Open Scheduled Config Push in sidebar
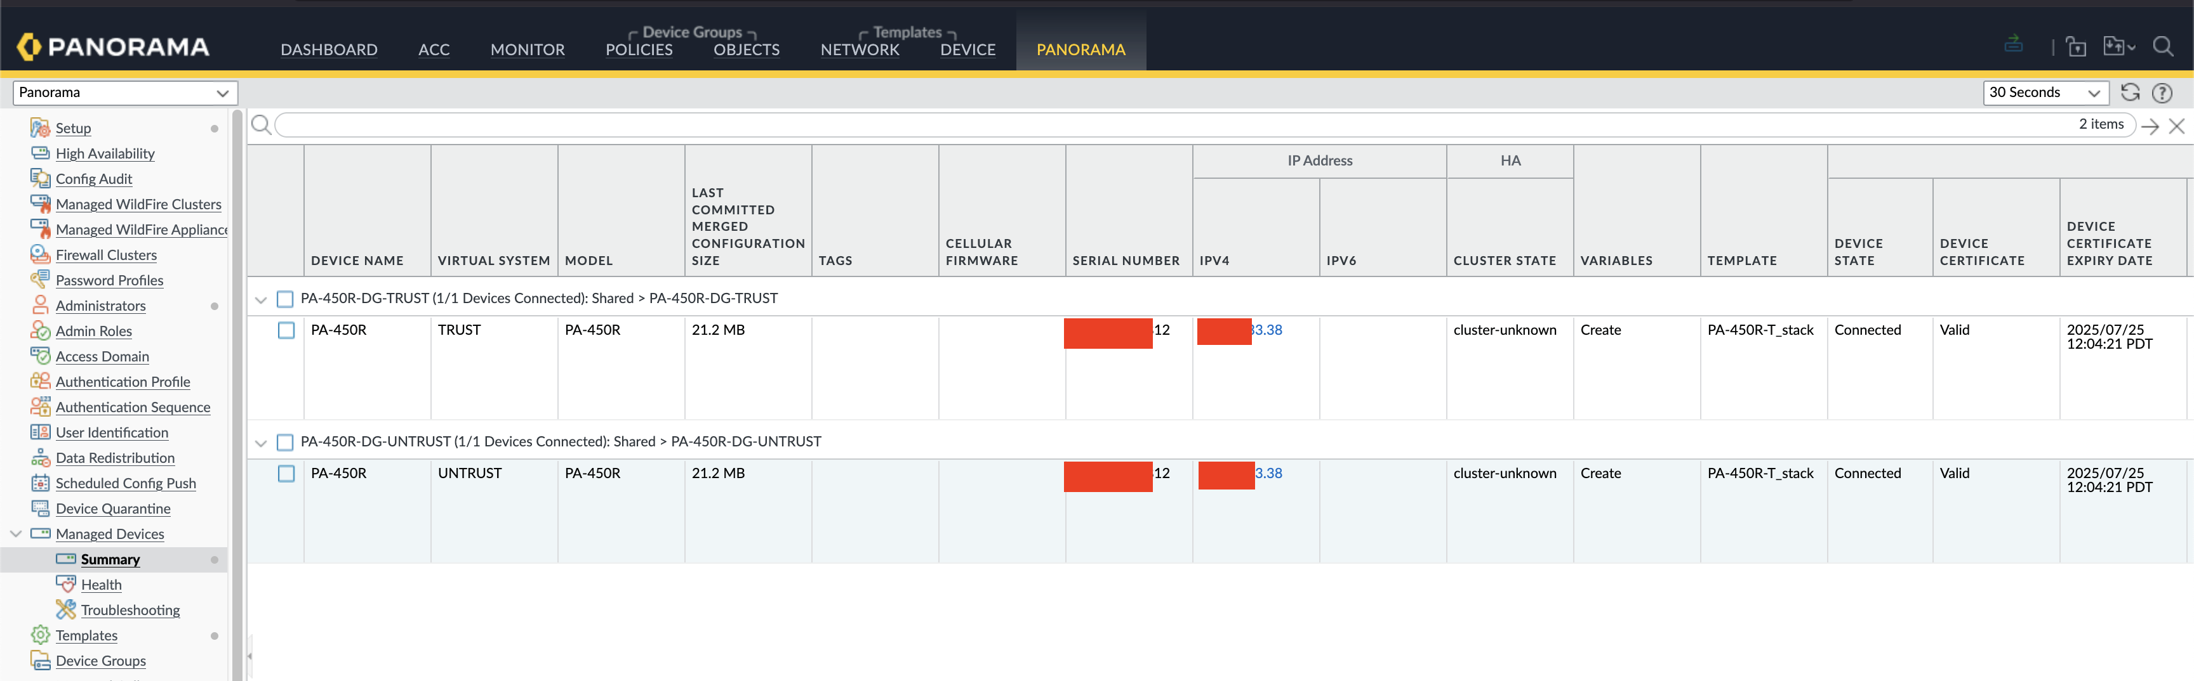The width and height of the screenshot is (2194, 681). 125,483
